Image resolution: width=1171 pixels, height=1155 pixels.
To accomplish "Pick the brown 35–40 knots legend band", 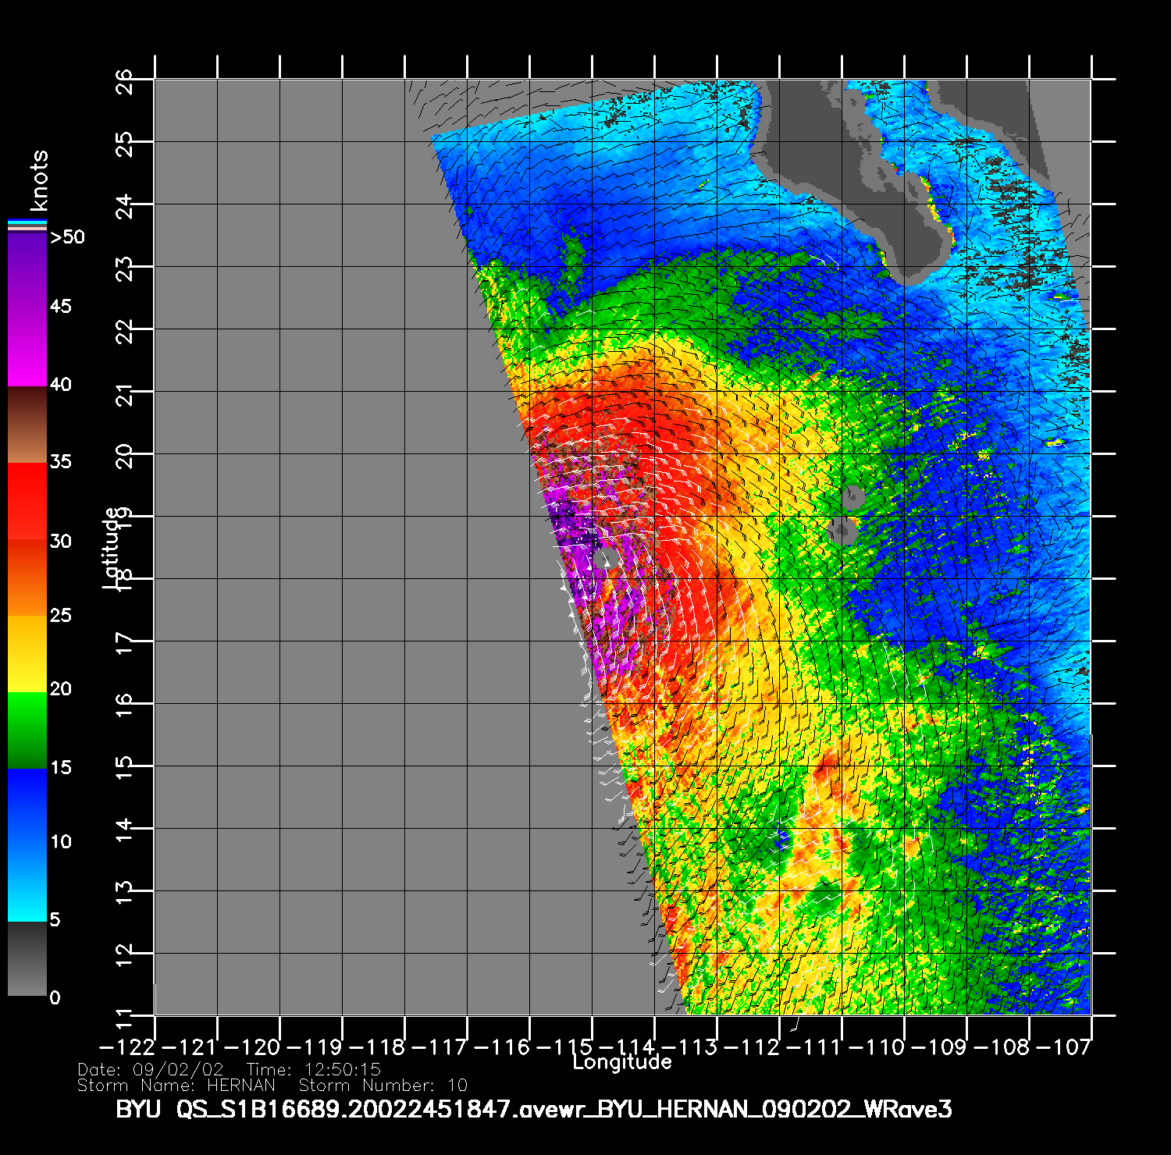I will pyautogui.click(x=27, y=425).
